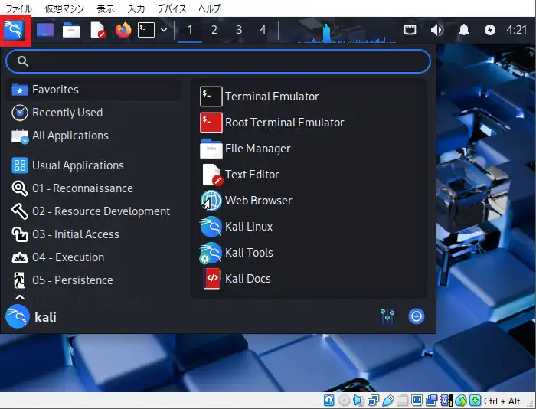This screenshot has width=536, height=409.
Task: Click the green mouse integration status bar icon
Action: (461, 401)
